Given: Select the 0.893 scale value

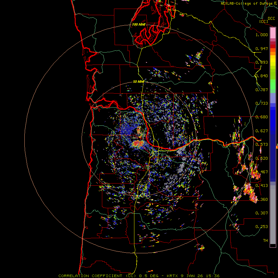Looking at the screenshot, I should point(262,62).
